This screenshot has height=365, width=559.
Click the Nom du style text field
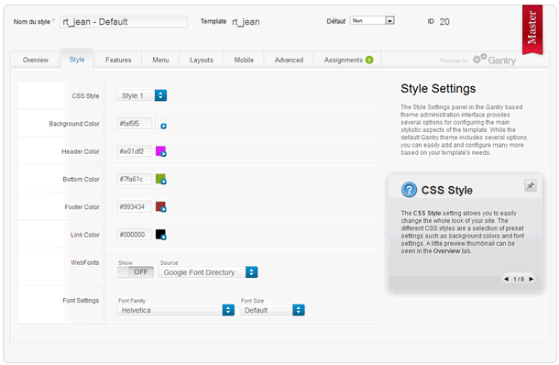(124, 22)
